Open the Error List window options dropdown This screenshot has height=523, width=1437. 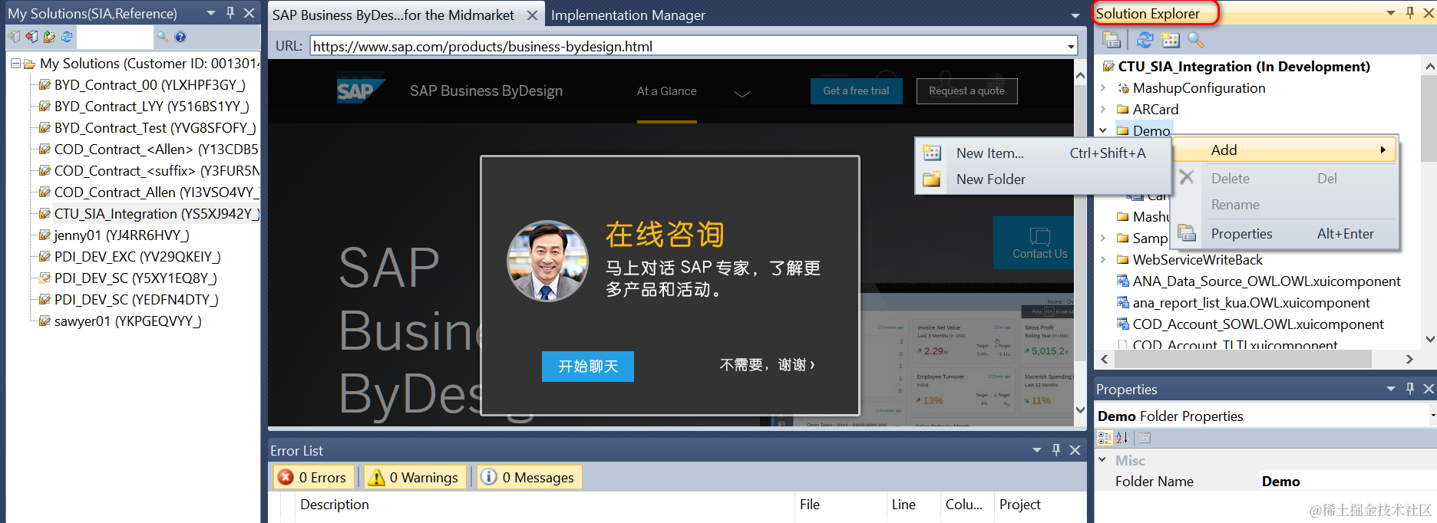[1037, 450]
